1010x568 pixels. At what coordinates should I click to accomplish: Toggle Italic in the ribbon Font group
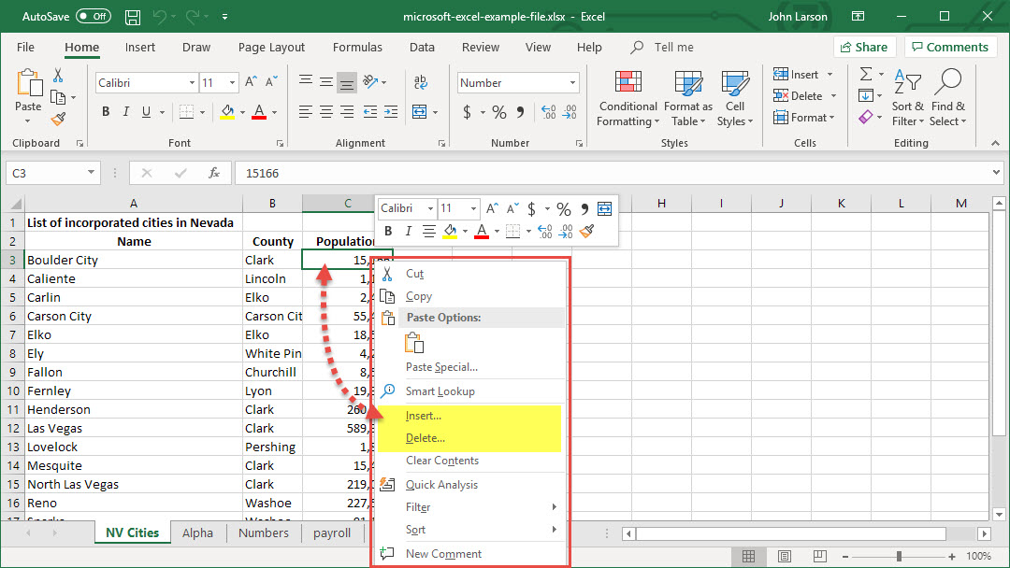point(128,112)
